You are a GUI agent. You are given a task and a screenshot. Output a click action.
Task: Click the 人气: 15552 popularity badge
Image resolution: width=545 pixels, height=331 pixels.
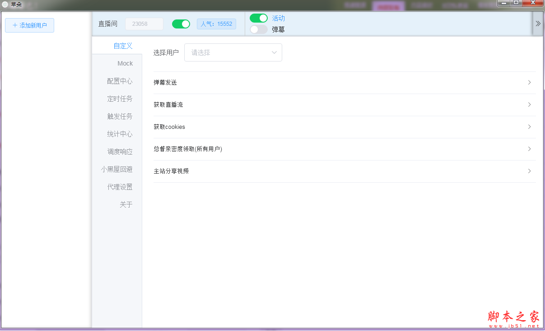click(216, 24)
